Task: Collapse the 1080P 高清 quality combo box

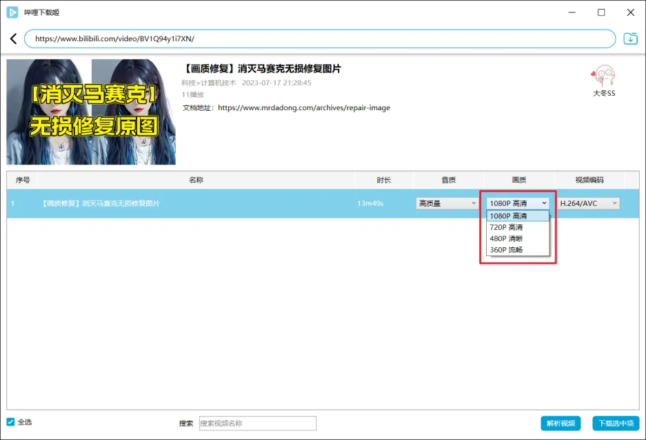Action: click(x=518, y=203)
